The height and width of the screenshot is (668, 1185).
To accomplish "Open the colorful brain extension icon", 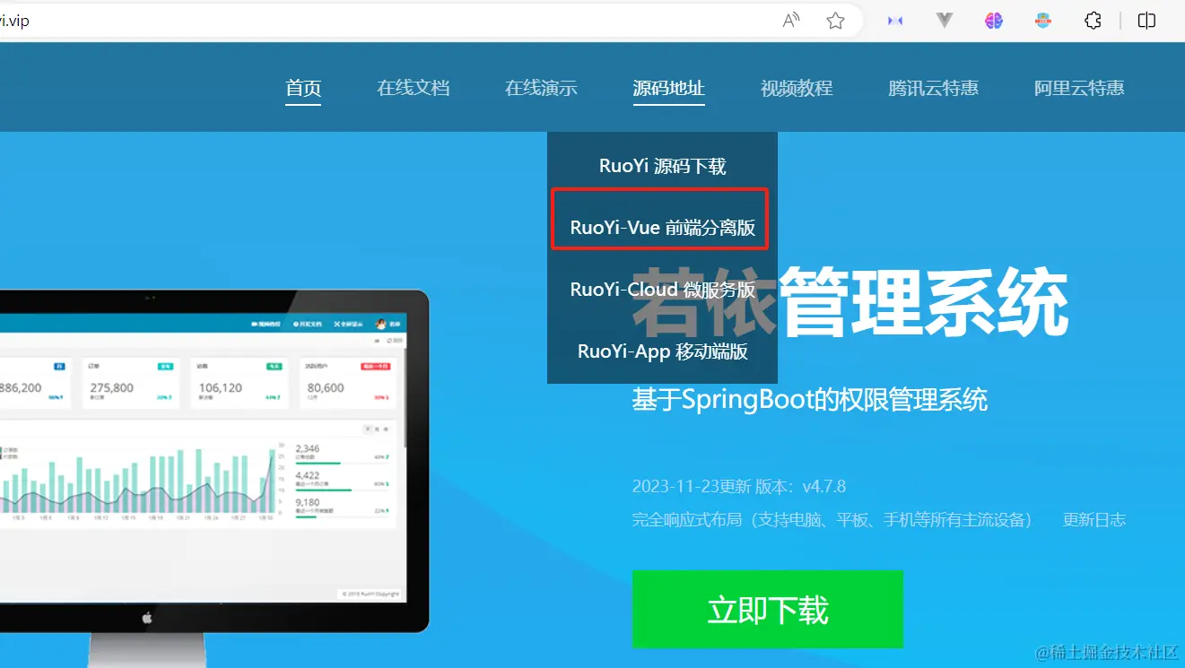I will pyautogui.click(x=993, y=21).
